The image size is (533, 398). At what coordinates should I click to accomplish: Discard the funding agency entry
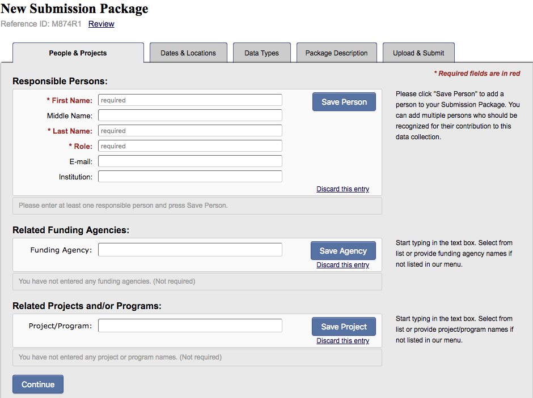[342, 265]
